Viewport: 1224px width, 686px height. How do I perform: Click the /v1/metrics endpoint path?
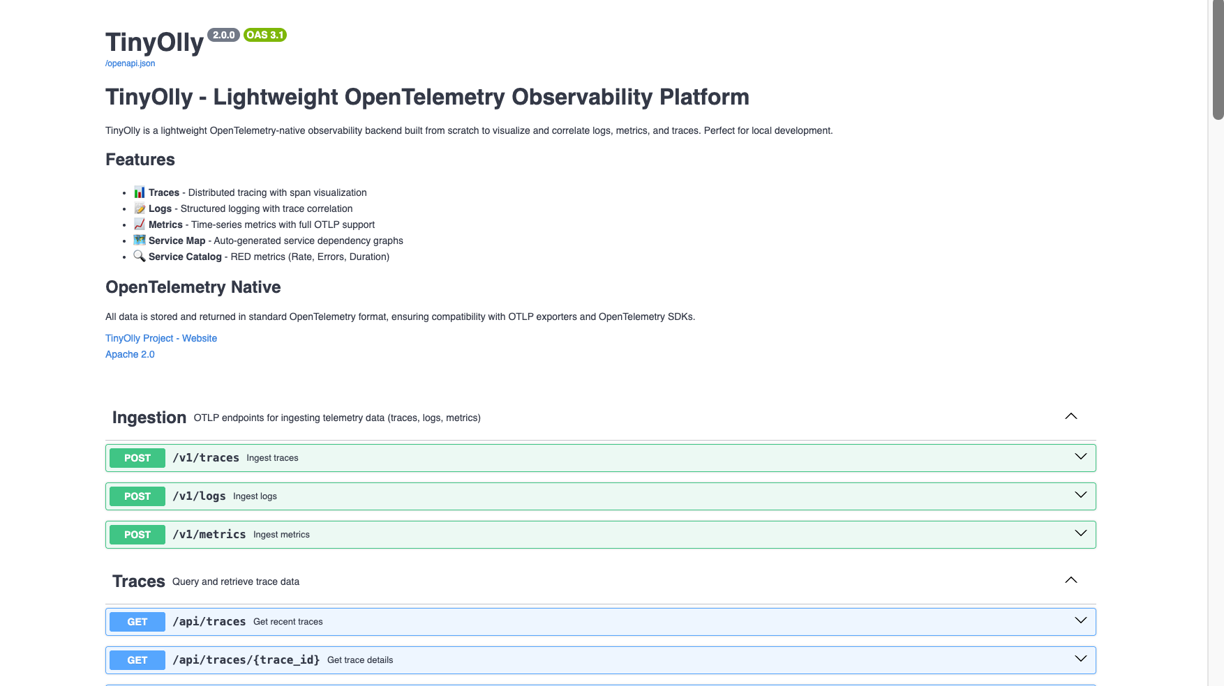click(209, 535)
